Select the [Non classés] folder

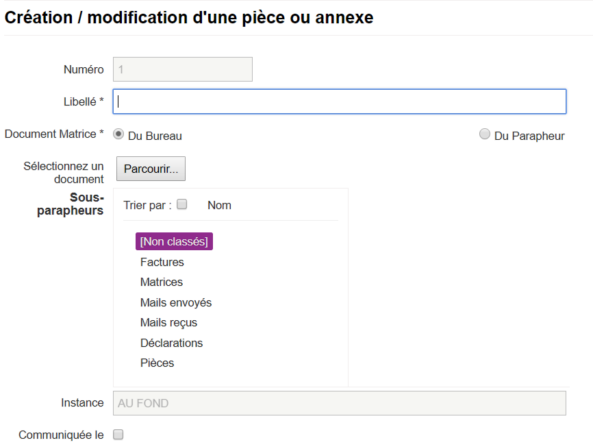point(174,241)
